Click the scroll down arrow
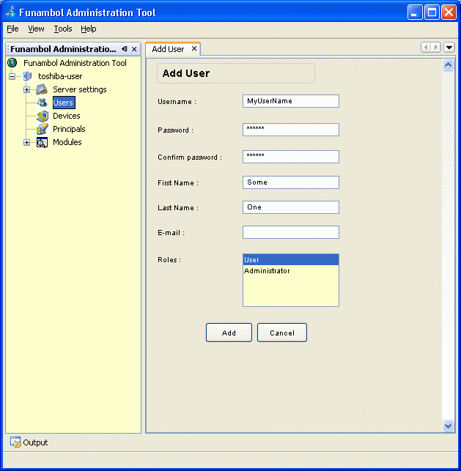Screen dimensions: 461x471 click(x=448, y=426)
